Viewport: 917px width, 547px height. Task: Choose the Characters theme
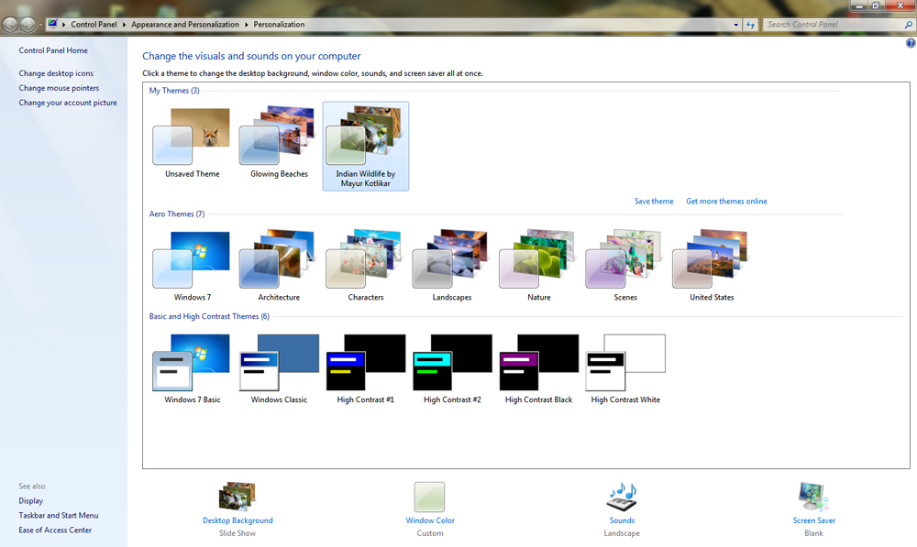click(x=366, y=266)
